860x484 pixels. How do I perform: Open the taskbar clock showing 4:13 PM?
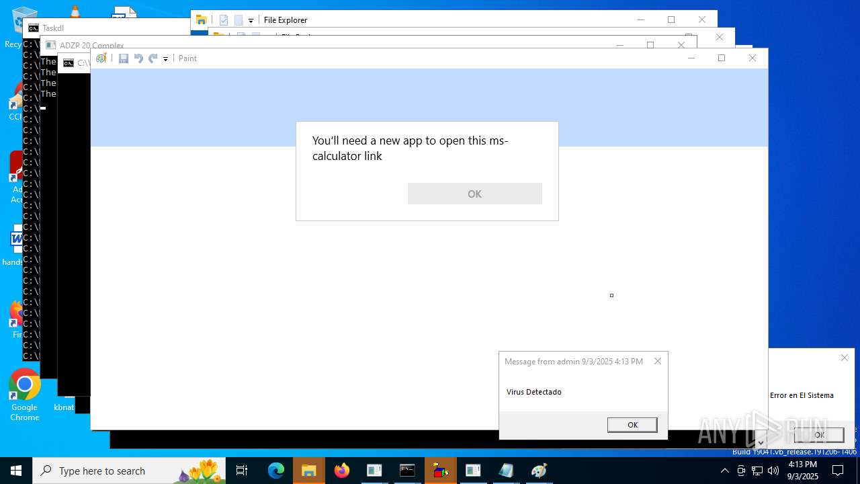(x=802, y=471)
